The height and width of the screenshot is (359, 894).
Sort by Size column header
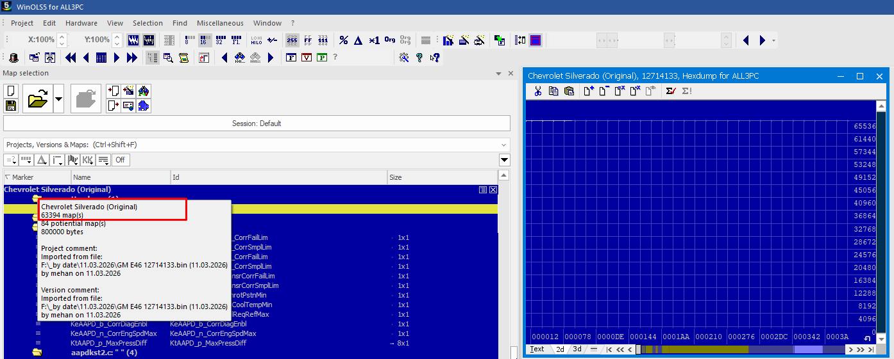[x=443, y=177]
